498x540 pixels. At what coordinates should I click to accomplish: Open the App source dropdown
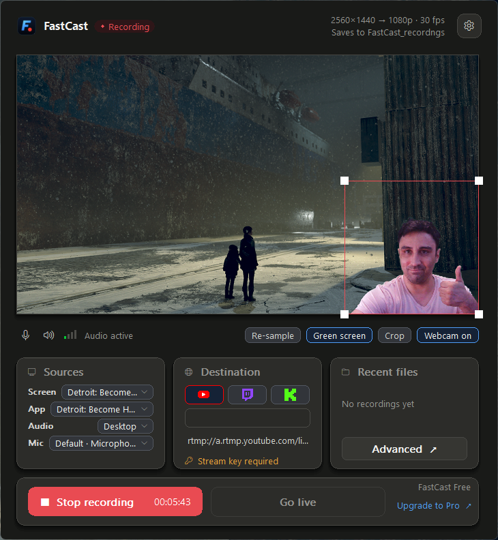pyautogui.click(x=102, y=409)
